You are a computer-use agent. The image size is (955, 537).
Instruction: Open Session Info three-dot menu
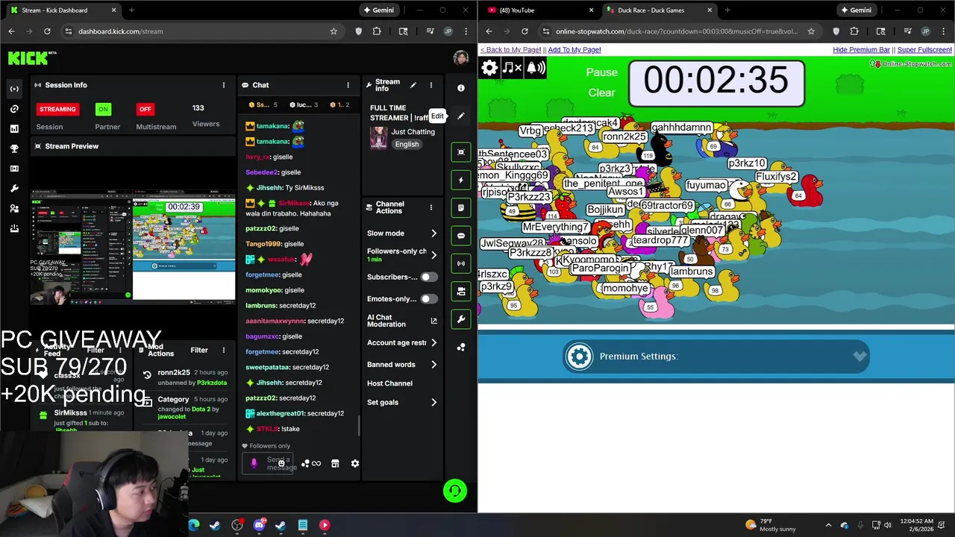tap(223, 85)
